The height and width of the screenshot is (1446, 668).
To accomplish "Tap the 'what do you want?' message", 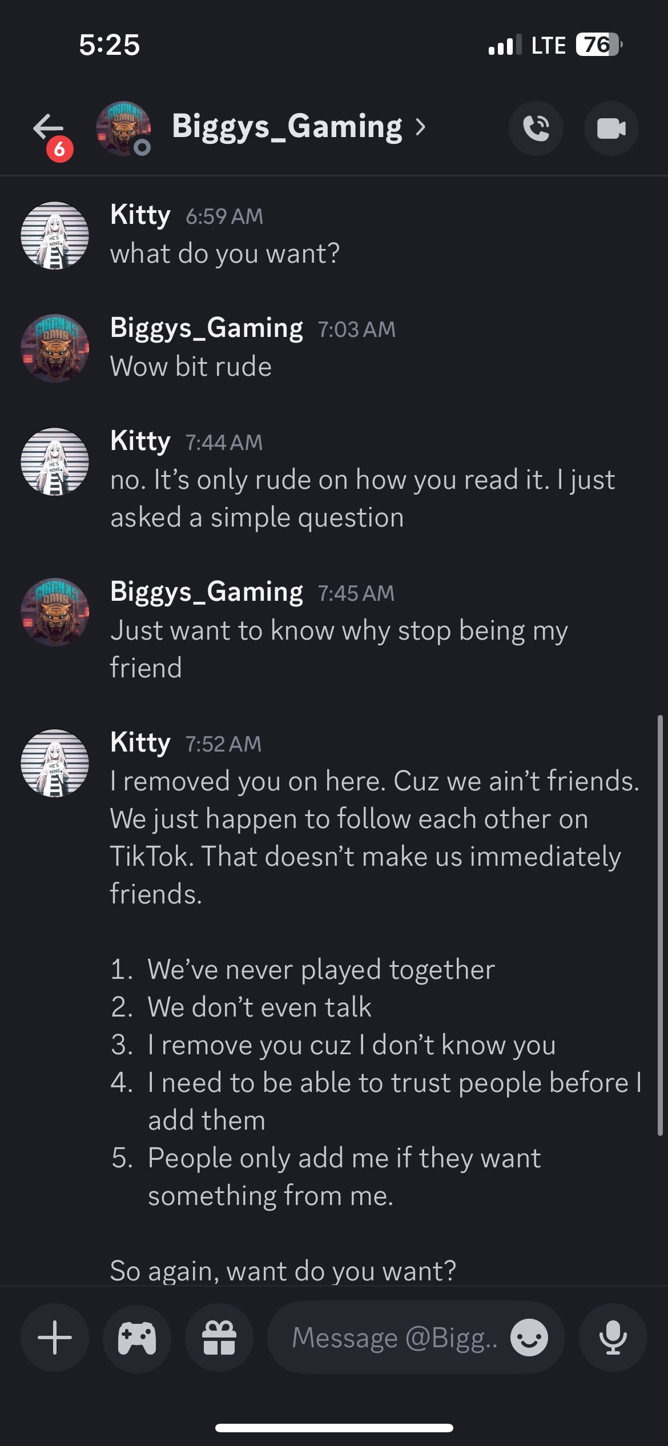I will 225,254.
